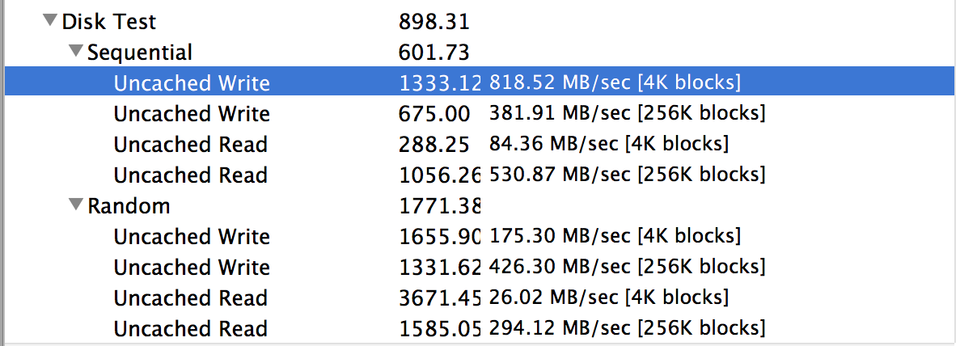Select the Random row label
Viewport: 956px width, 346px height.
pos(129,206)
